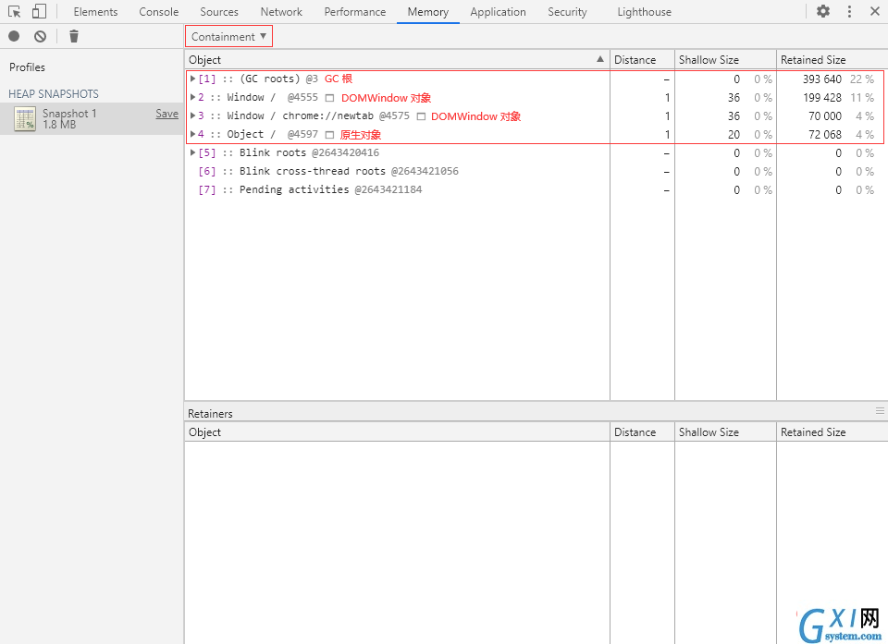Click the window icon beside @4575

click(421, 116)
